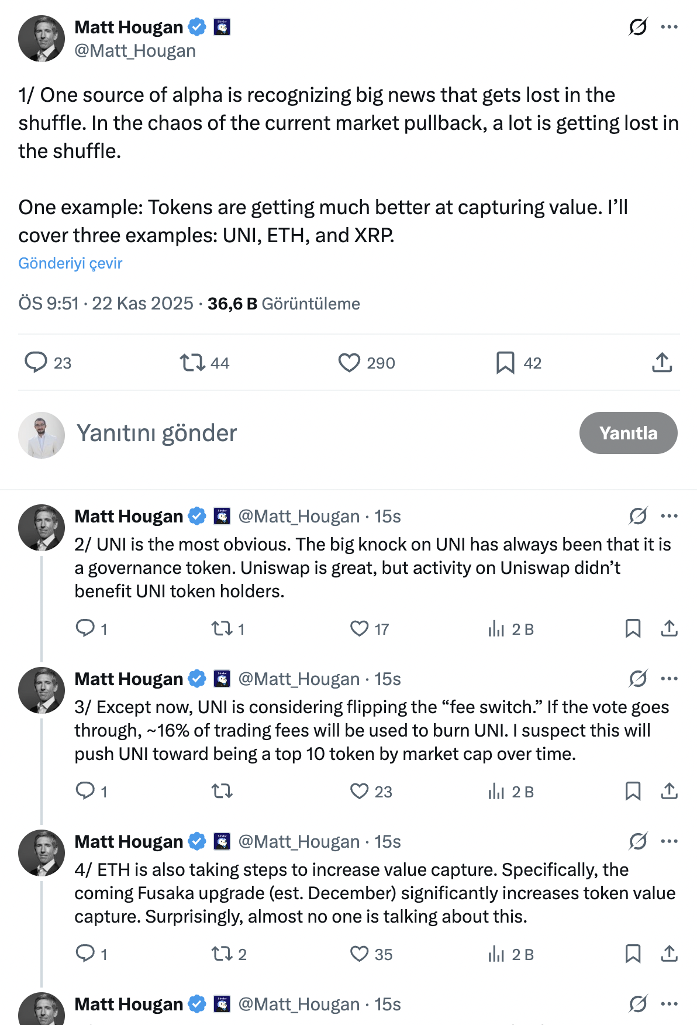Like the main post with 290 likes
This screenshot has height=1025, width=697.
click(x=349, y=363)
